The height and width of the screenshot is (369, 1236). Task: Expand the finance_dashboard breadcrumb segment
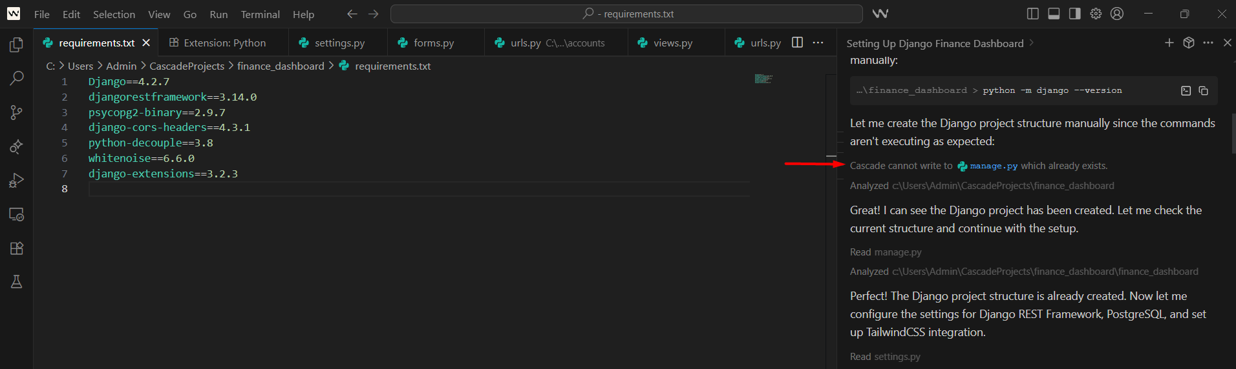tap(281, 66)
